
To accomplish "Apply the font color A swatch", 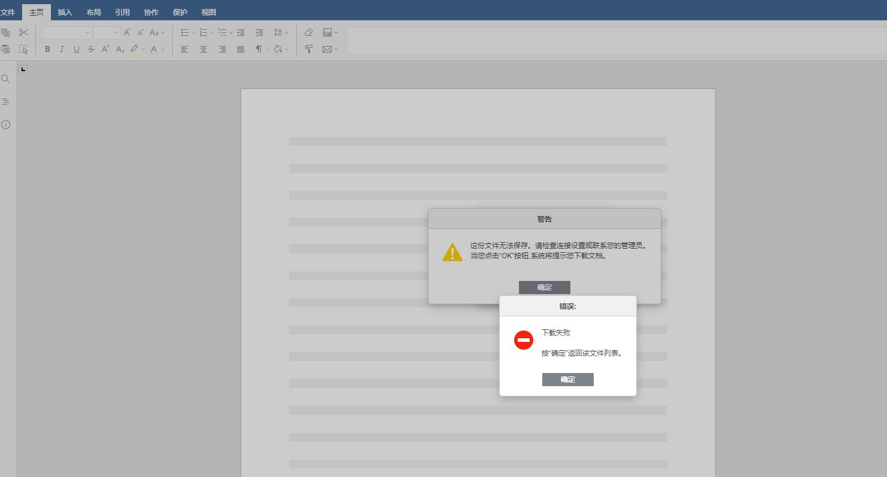I will (154, 49).
